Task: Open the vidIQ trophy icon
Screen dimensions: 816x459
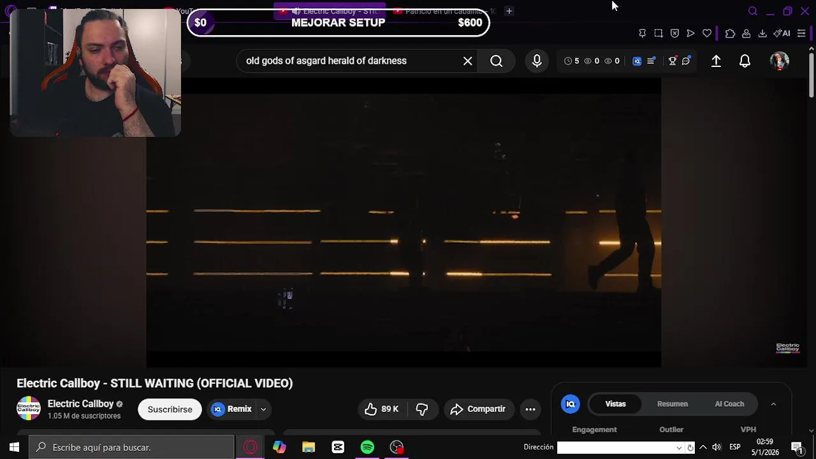Action: point(672,61)
